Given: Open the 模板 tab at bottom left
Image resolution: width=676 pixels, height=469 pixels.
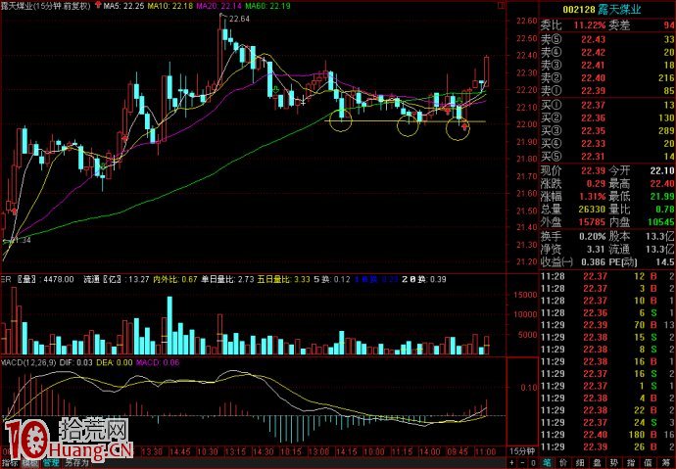Looking at the screenshot, I should click(30, 463).
